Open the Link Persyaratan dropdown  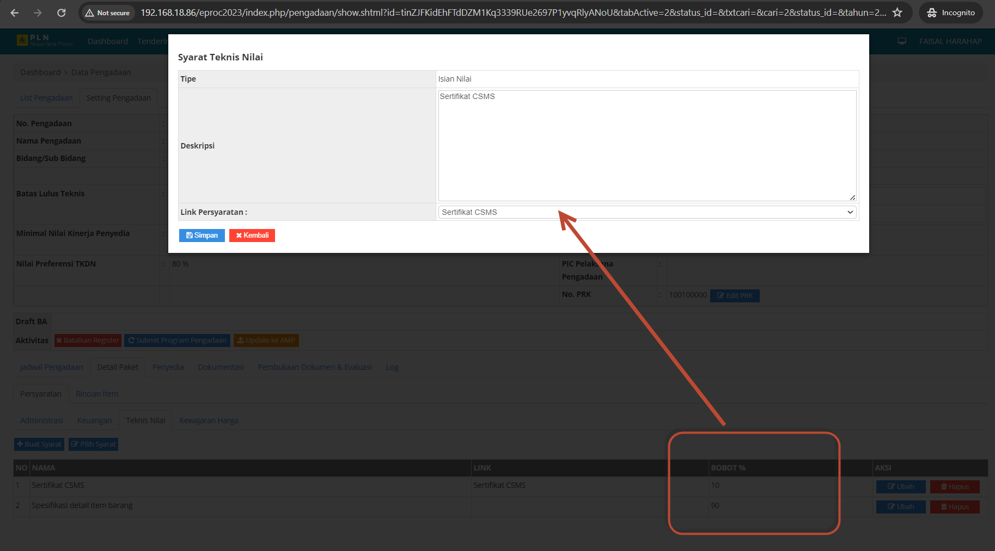pyautogui.click(x=647, y=212)
